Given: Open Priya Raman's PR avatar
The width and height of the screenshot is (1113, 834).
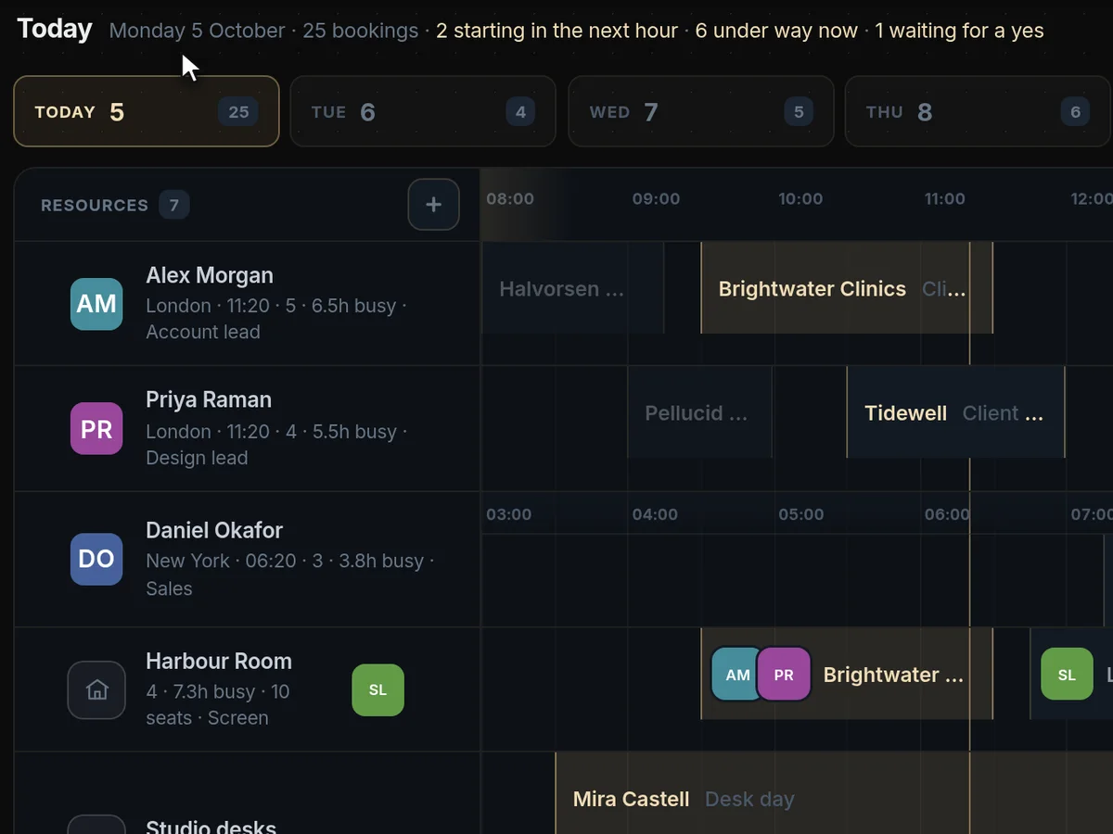Looking at the screenshot, I should tap(96, 428).
